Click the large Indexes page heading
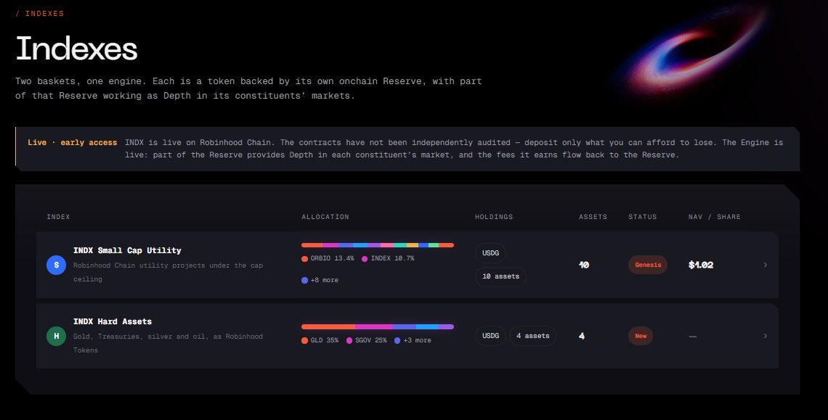The height and width of the screenshot is (420, 828). 76,49
